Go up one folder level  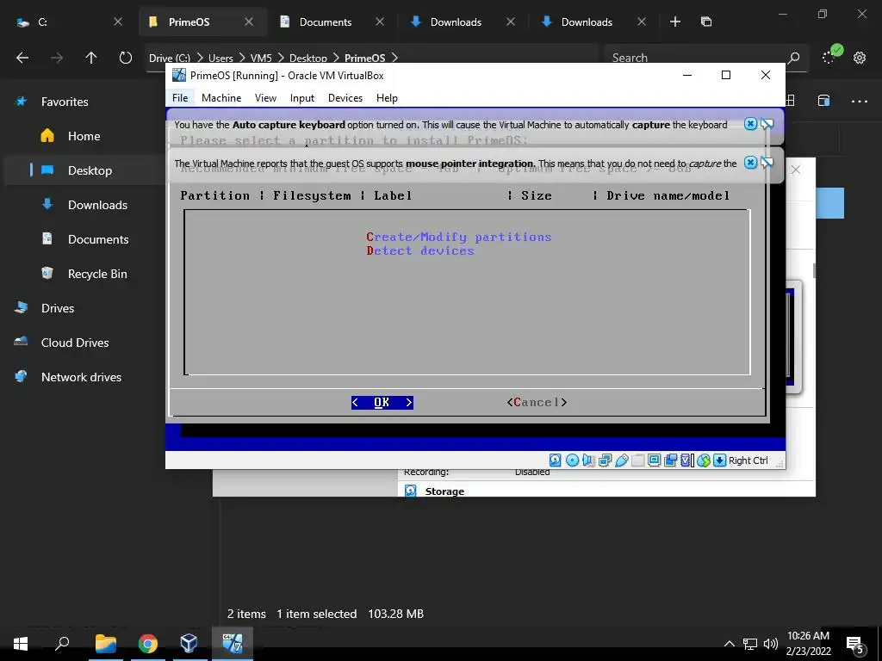[x=91, y=58]
